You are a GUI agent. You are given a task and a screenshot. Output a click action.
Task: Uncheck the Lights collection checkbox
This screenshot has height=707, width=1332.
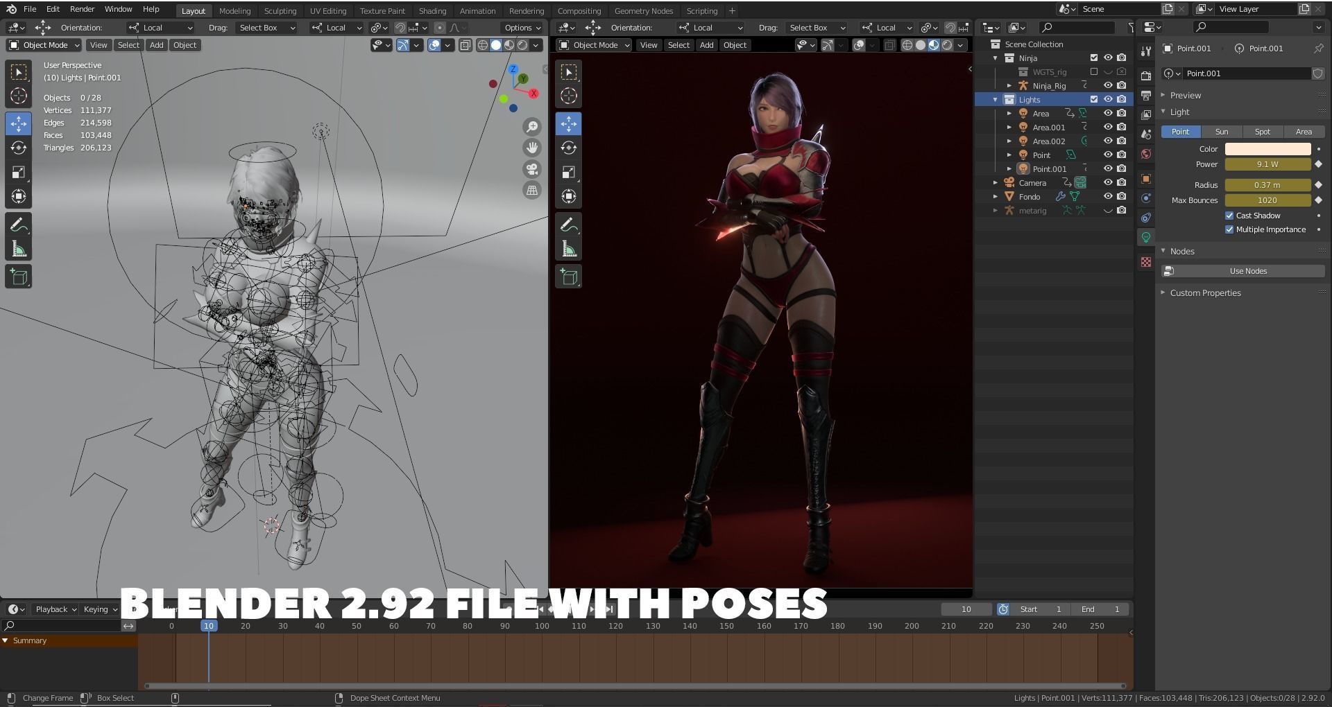coord(1094,100)
